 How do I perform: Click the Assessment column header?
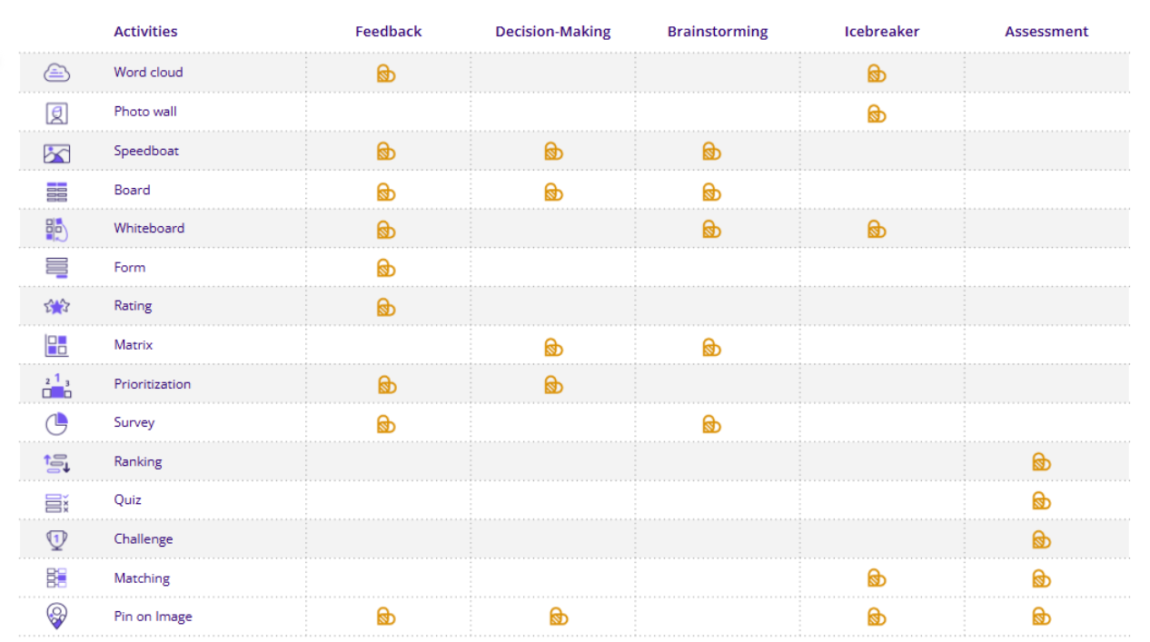1046,32
